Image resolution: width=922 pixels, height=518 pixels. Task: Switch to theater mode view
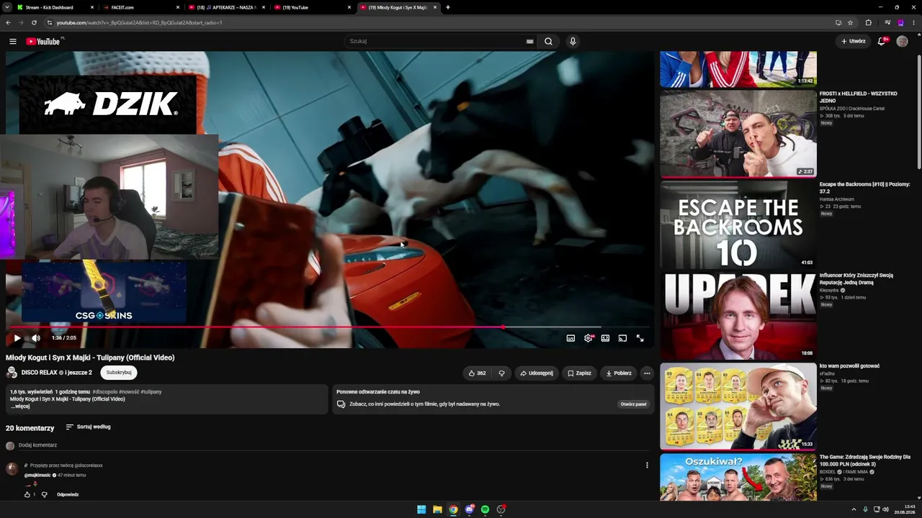606,338
